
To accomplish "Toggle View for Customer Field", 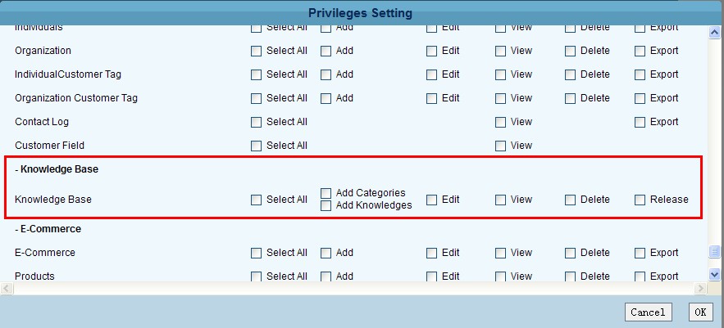I will 501,146.
